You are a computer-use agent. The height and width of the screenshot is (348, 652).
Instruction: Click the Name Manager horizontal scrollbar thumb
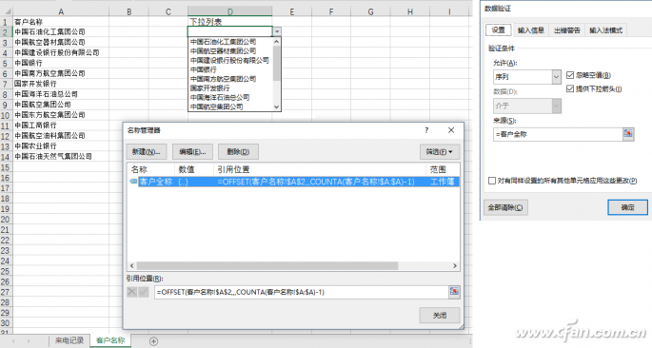[267, 265]
